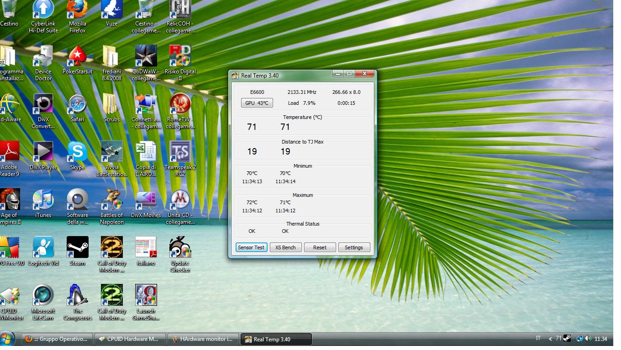The height and width of the screenshot is (350, 621).
Task: Open the iTunes desktop shortcut
Action: 43,201
